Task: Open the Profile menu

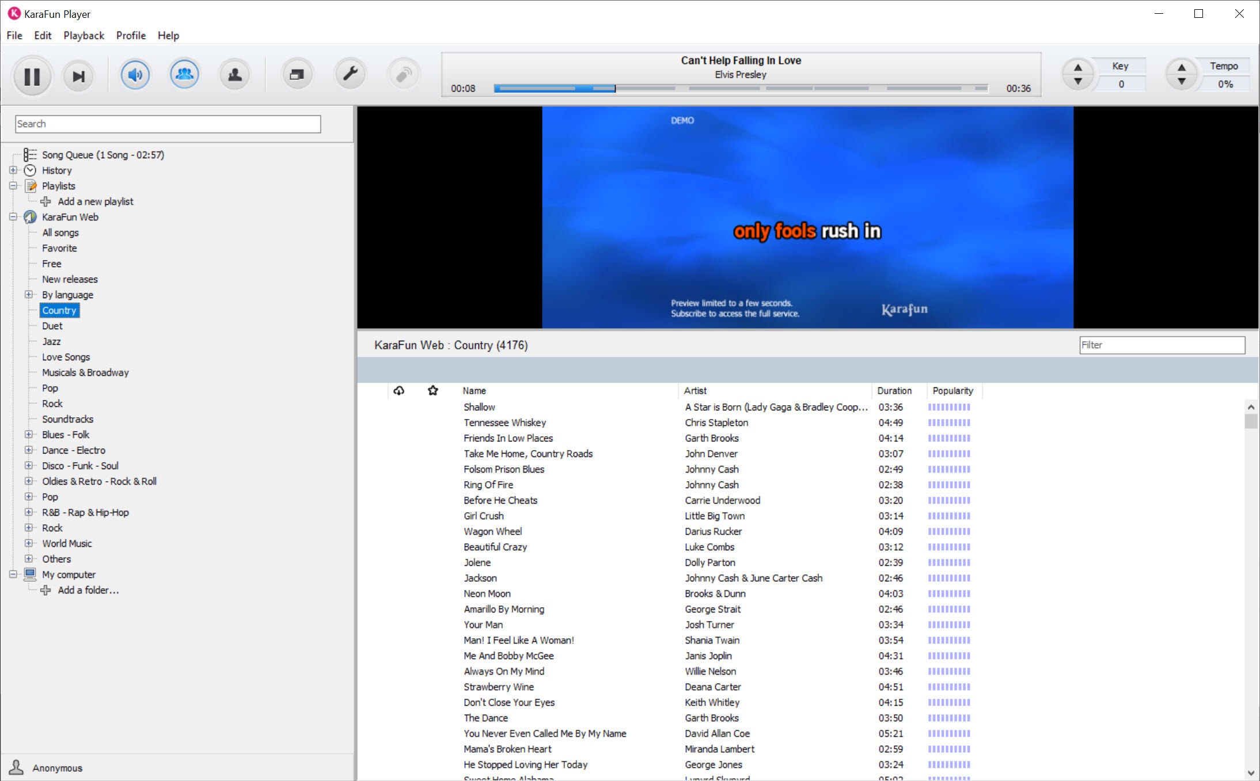Action: click(131, 36)
